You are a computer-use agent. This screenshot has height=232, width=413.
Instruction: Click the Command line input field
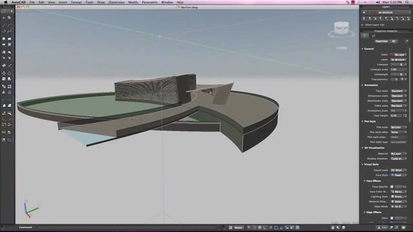[126, 227]
